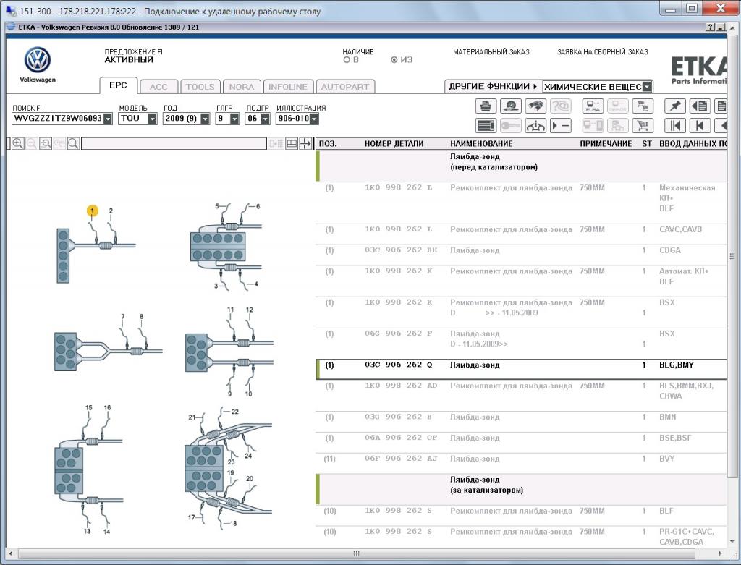Click the illustration search input field
741x565 pixels.
click(x=174, y=144)
